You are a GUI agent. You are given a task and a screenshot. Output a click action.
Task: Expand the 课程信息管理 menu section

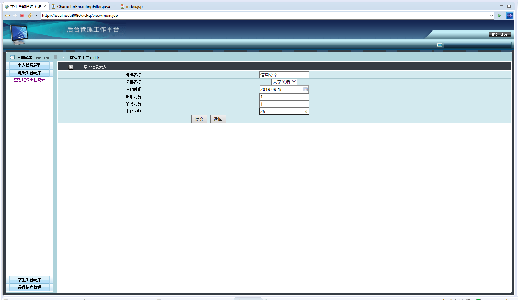point(29,287)
